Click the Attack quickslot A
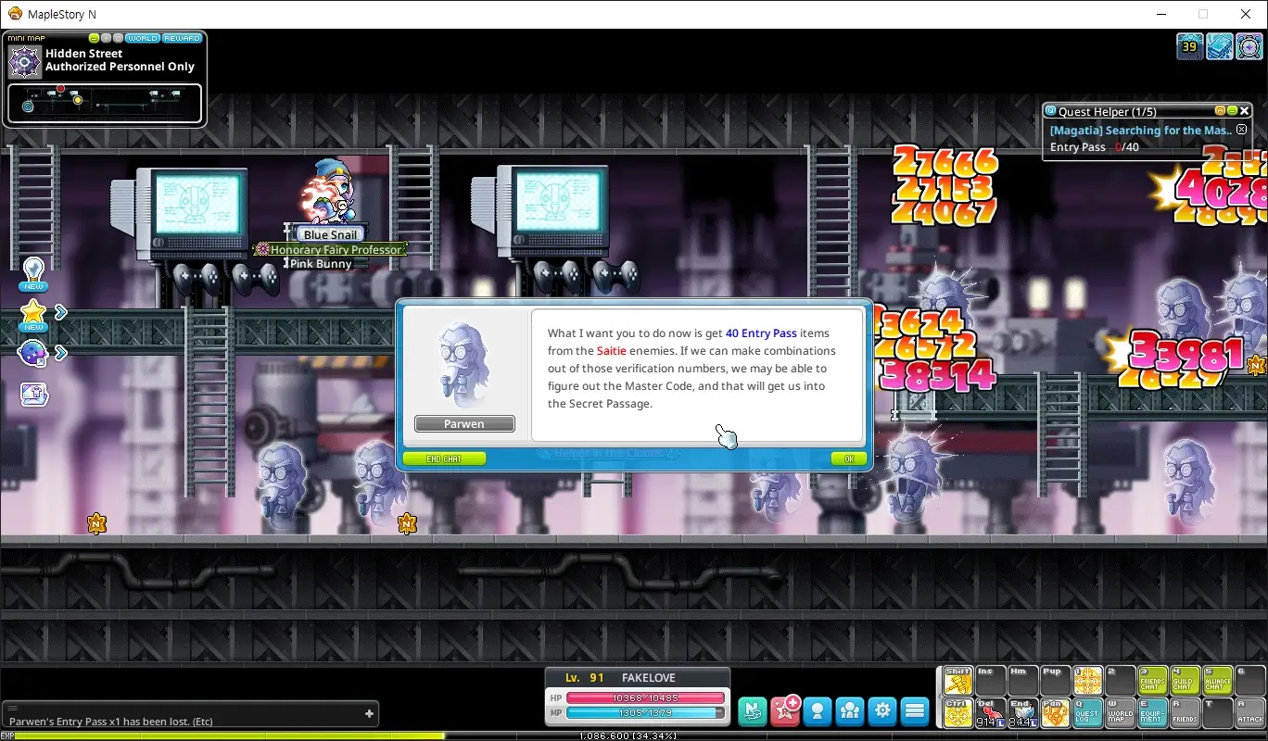1268x741 pixels. click(x=1250, y=712)
